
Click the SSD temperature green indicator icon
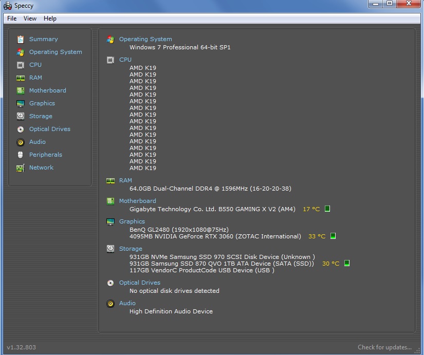pyautogui.click(x=347, y=263)
